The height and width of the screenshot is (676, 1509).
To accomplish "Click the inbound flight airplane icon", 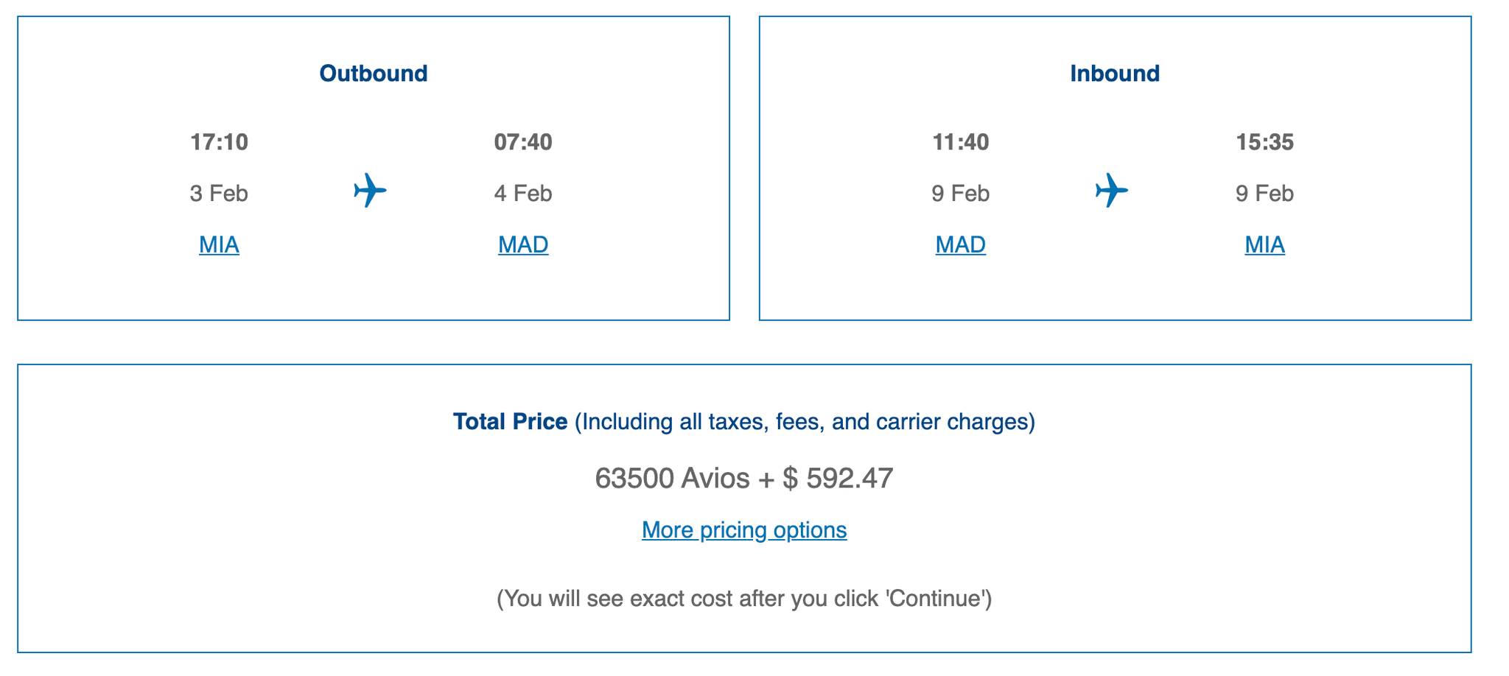I will 1113,190.
